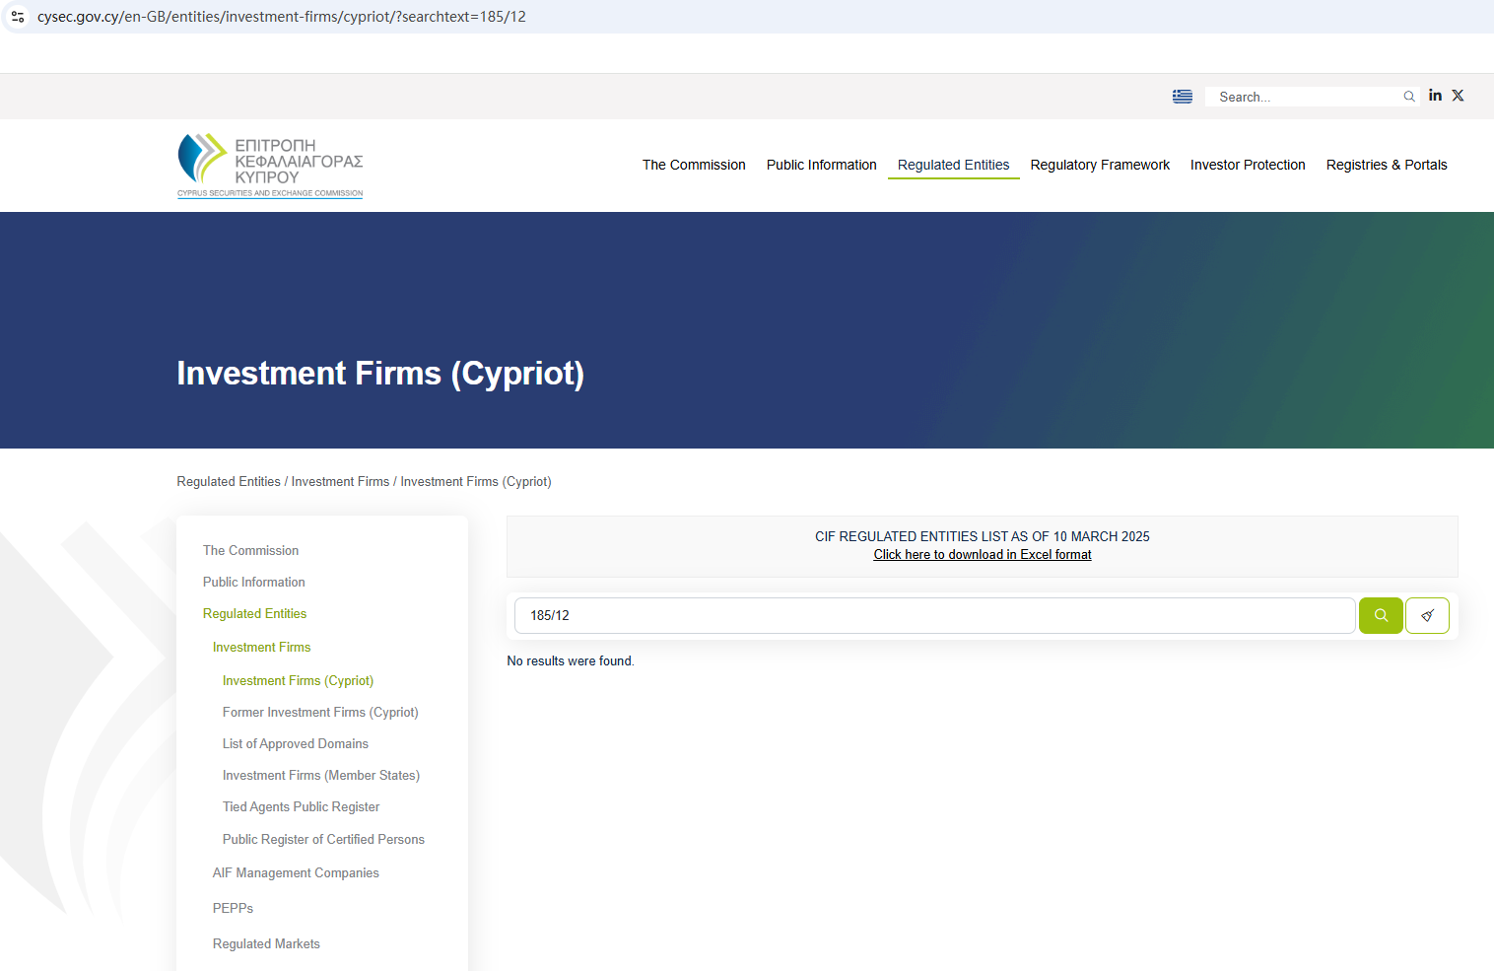Click the download in Excel format link
Screen dimensions: 1494x971
click(x=982, y=555)
